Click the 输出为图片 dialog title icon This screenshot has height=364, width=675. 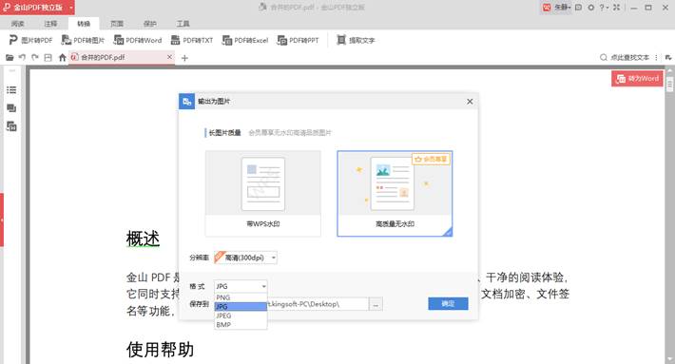point(187,102)
